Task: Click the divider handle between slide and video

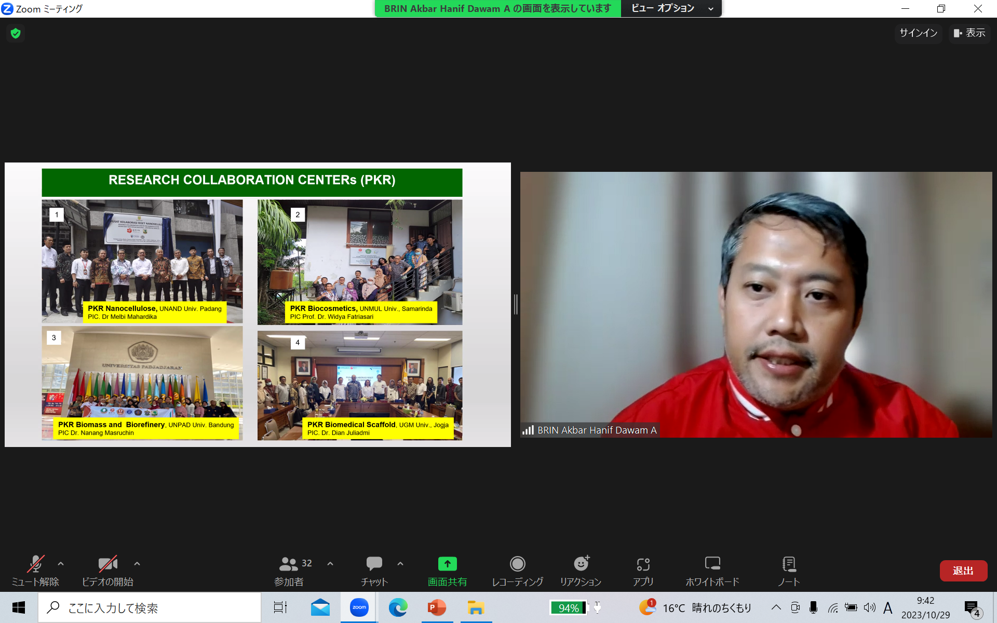Action: [516, 304]
